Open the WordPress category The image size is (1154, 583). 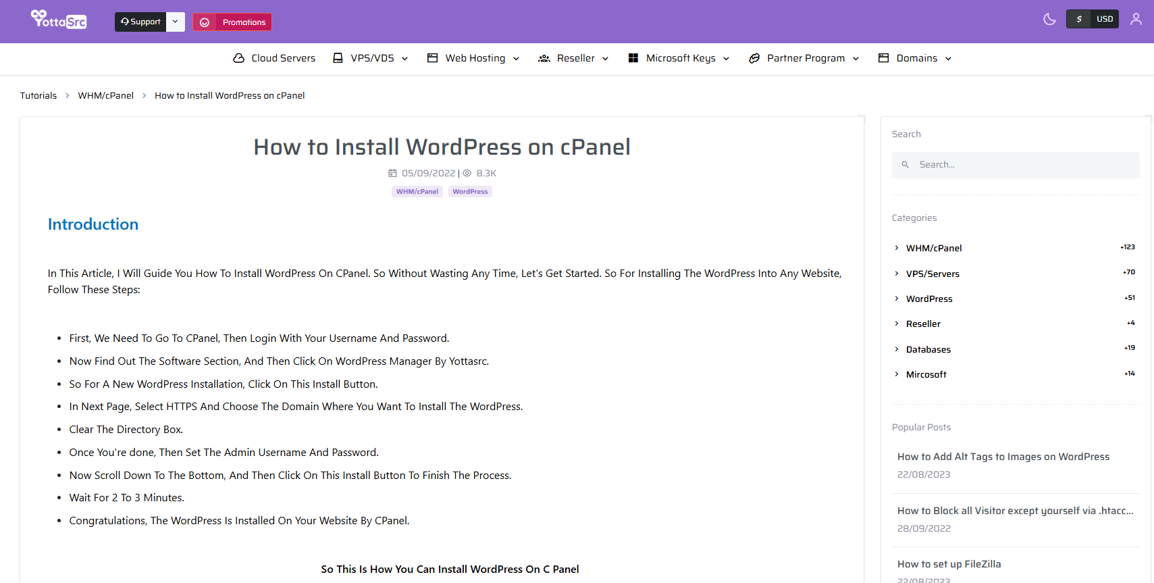tap(929, 299)
